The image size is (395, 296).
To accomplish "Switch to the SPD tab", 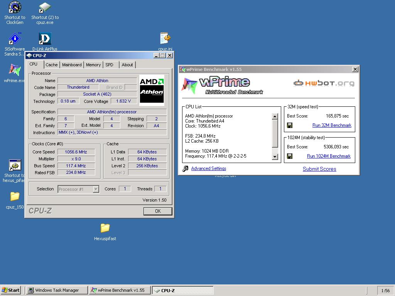I will 110,65.
